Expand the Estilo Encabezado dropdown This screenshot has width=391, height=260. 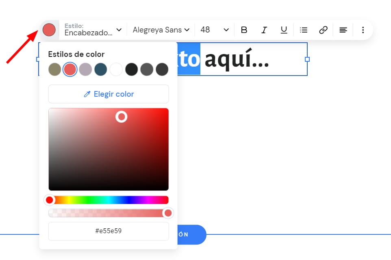93,30
